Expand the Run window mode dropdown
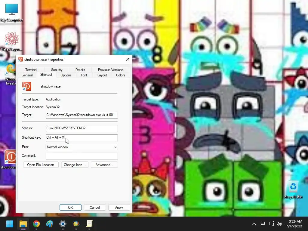The height and width of the screenshot is (231, 308). click(x=82, y=147)
